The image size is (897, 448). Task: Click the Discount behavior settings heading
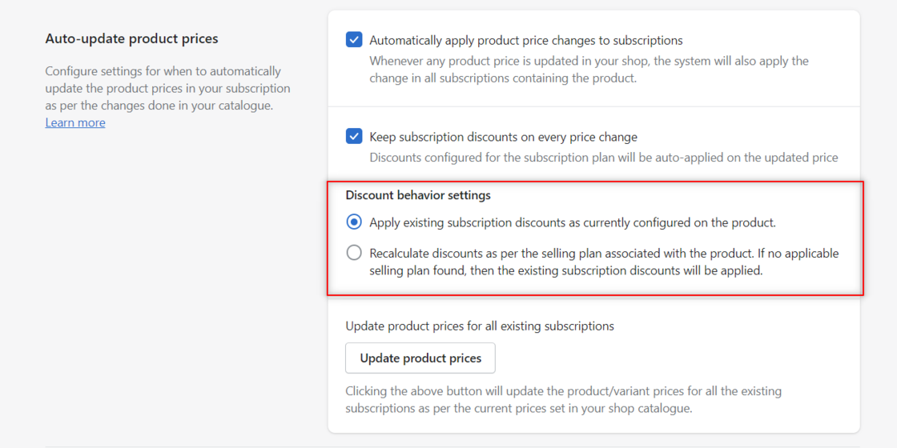(418, 195)
